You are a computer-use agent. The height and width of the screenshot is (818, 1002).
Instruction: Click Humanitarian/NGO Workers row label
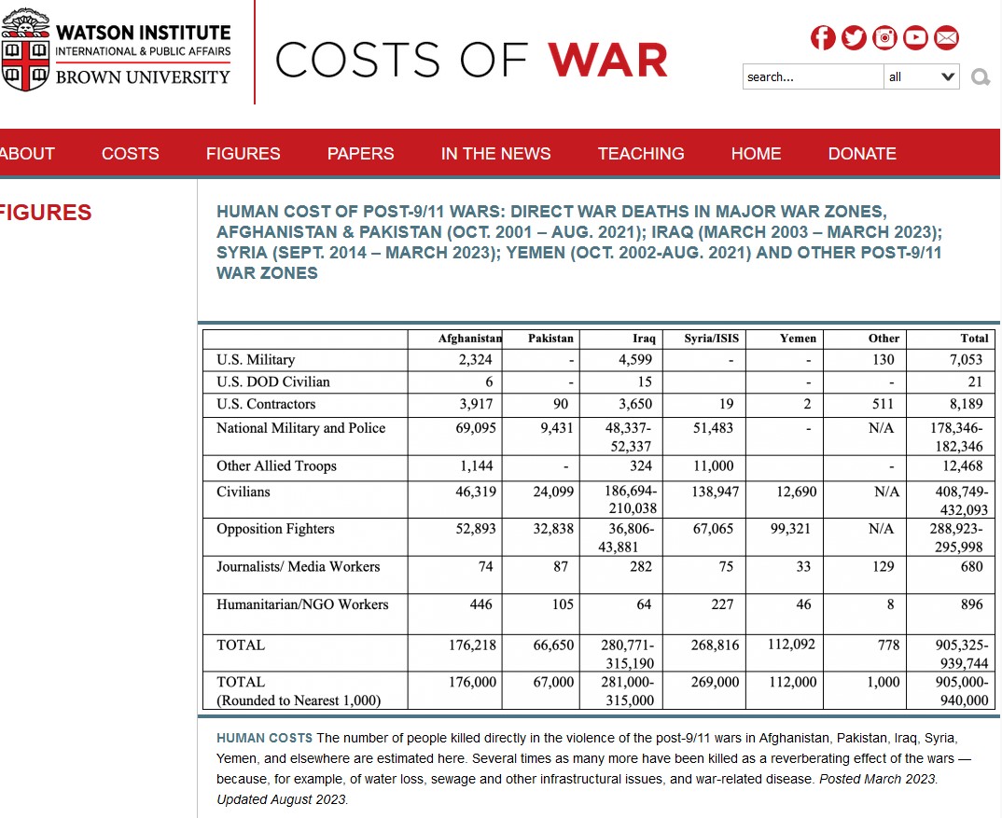(302, 603)
